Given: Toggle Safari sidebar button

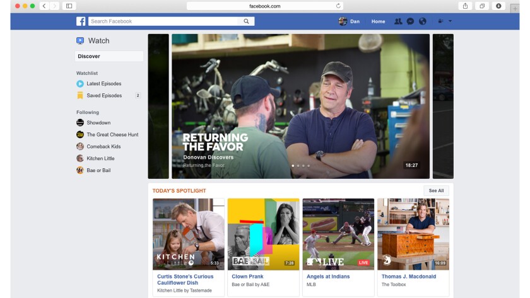Looking at the screenshot, I should tap(69, 6).
